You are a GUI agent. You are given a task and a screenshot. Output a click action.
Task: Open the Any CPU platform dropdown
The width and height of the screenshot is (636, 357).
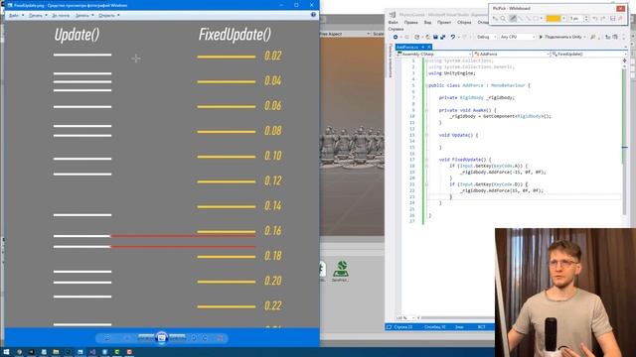point(518,37)
